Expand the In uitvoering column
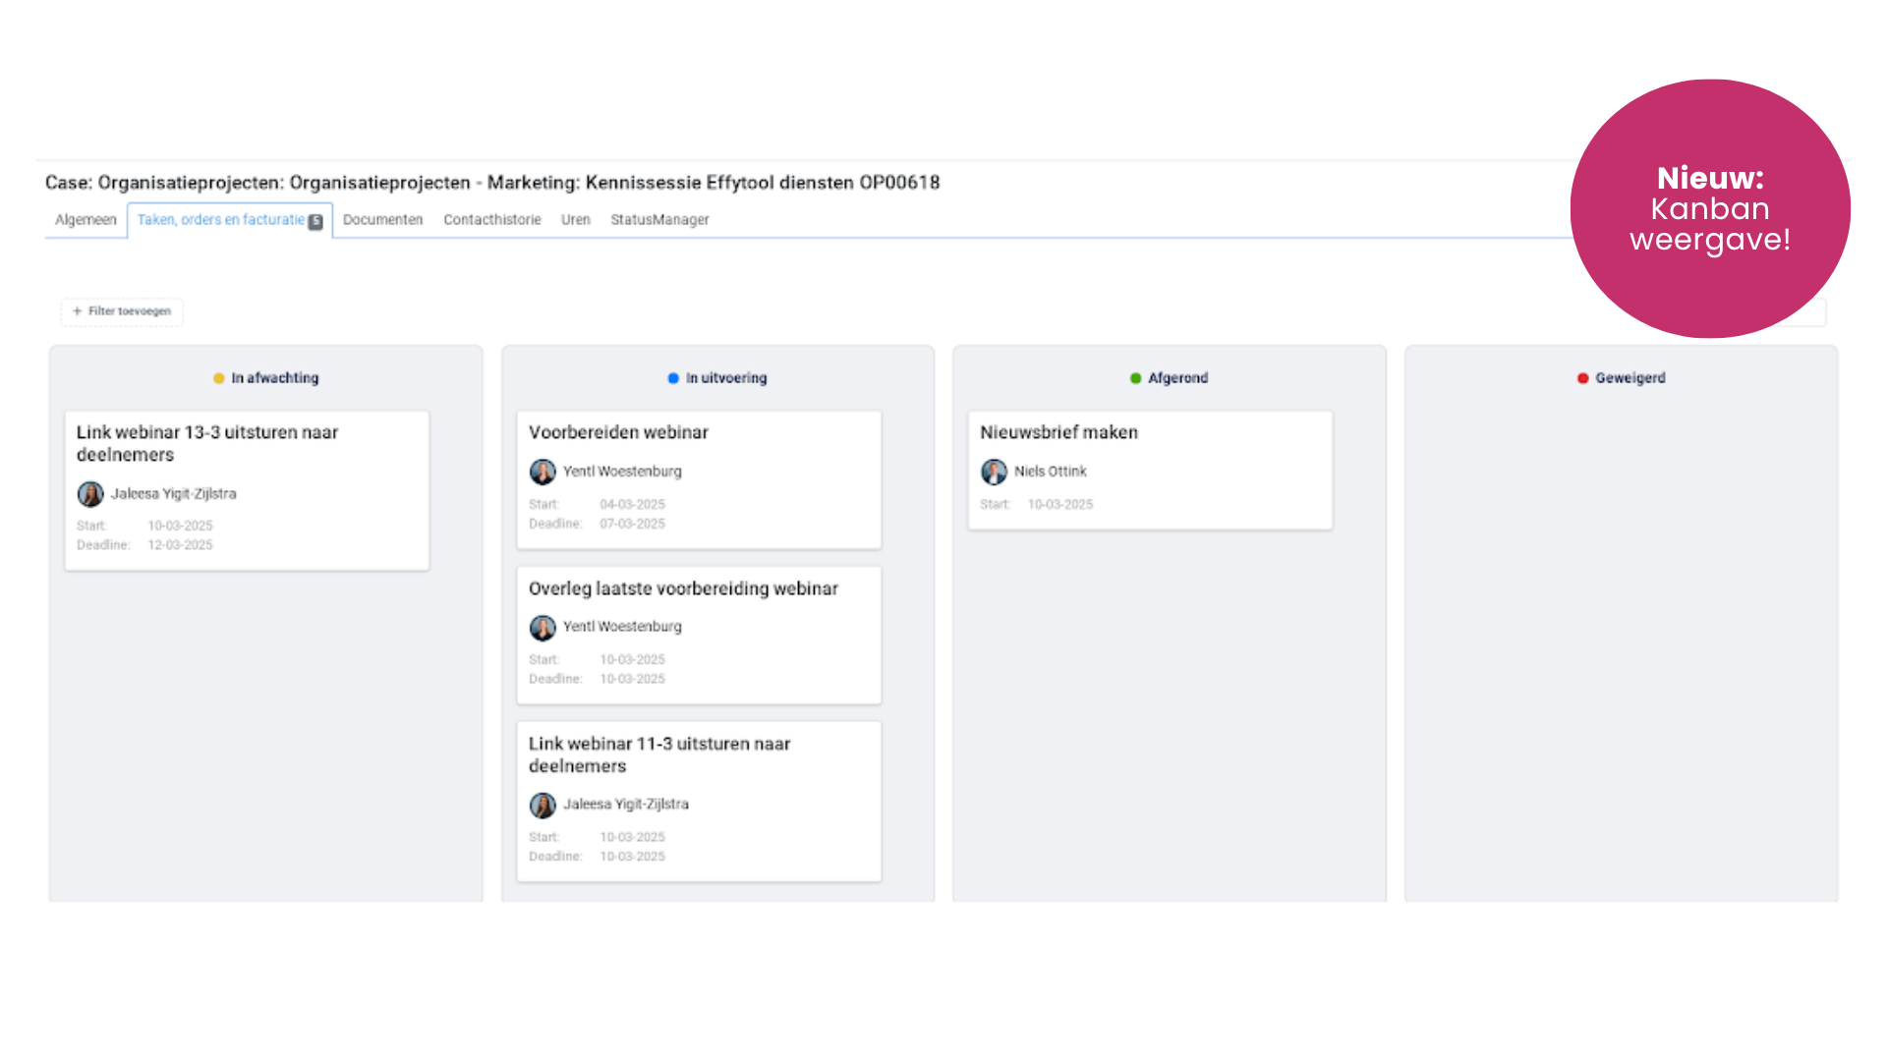Viewport: 1887px width, 1061px height. (716, 377)
